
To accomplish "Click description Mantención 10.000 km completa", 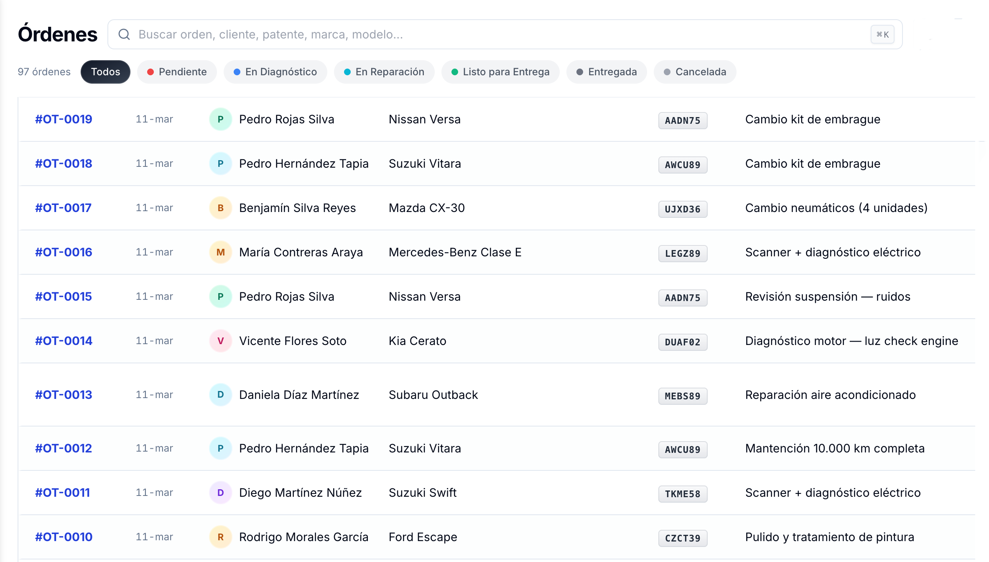I will [x=835, y=448].
